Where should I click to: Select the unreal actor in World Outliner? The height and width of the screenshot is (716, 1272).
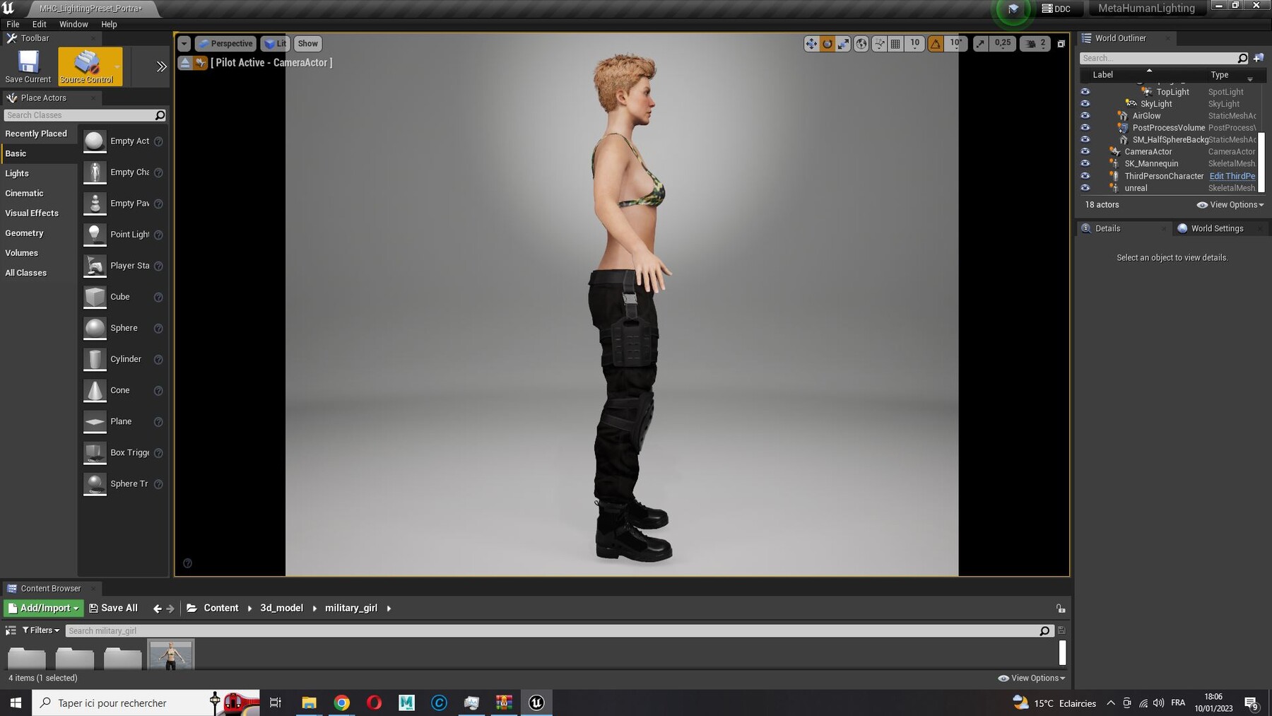(1136, 188)
